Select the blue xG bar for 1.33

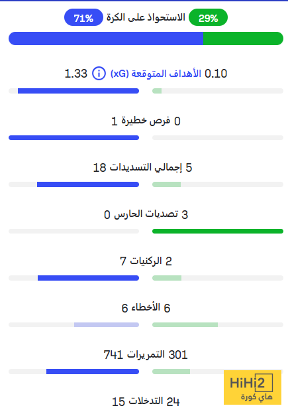78,91
